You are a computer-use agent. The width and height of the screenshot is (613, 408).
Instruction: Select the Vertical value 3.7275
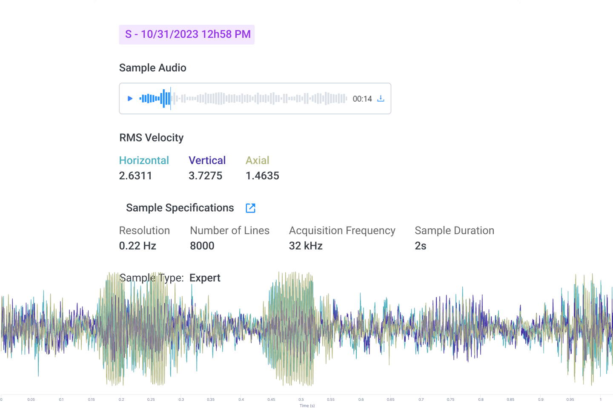[x=205, y=176]
